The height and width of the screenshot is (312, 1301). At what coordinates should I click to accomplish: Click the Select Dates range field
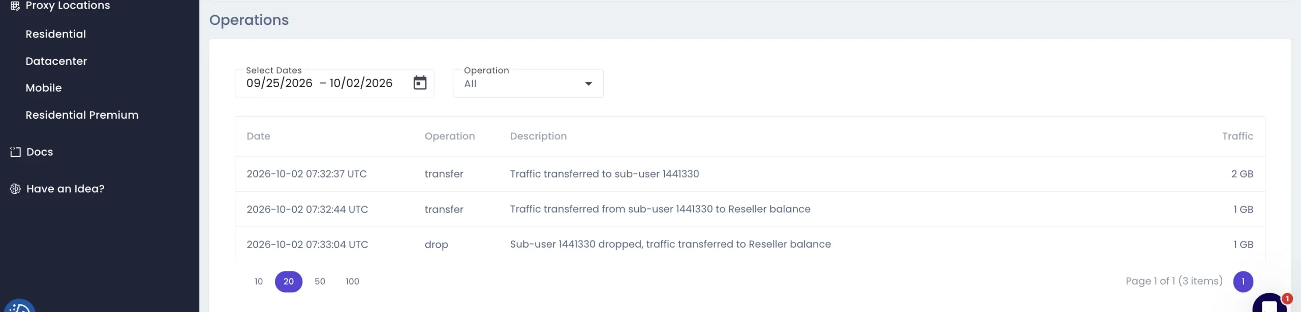tap(334, 83)
